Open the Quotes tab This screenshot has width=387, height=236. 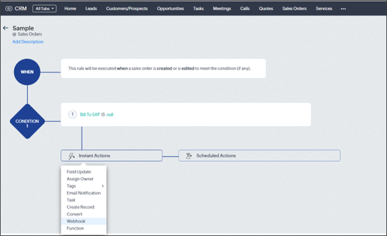coord(266,8)
